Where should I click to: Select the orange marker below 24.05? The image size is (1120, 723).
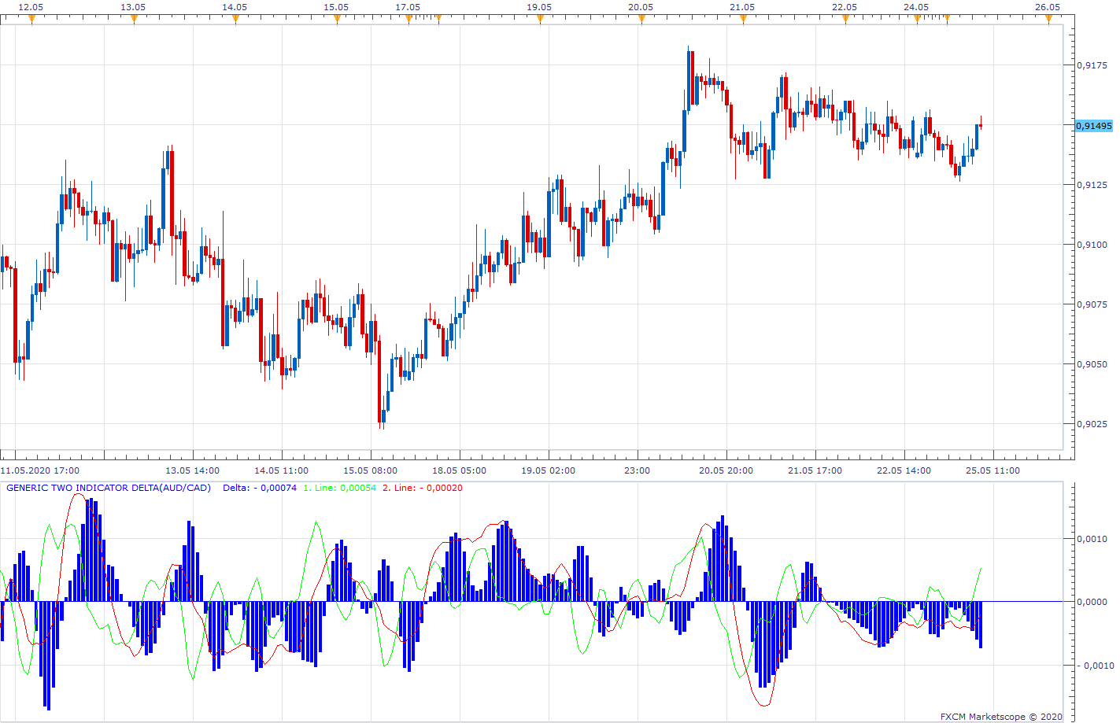point(917,20)
